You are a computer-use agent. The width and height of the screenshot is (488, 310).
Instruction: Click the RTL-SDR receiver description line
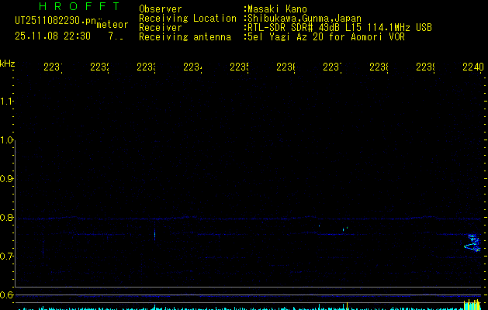pos(339,27)
